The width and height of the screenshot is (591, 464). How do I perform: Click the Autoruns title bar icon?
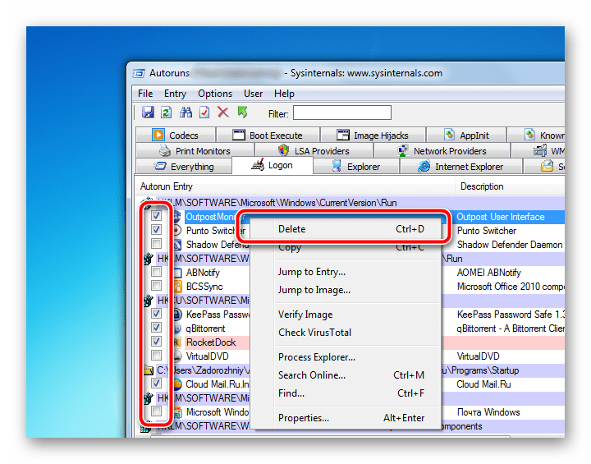pos(139,73)
